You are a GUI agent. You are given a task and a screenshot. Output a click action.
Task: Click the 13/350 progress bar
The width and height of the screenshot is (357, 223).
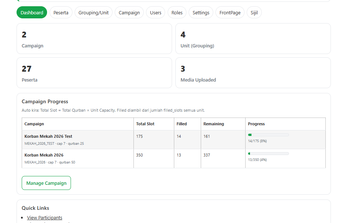coord(268,153)
